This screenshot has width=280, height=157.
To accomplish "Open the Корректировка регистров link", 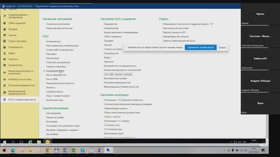I will tap(59, 28).
